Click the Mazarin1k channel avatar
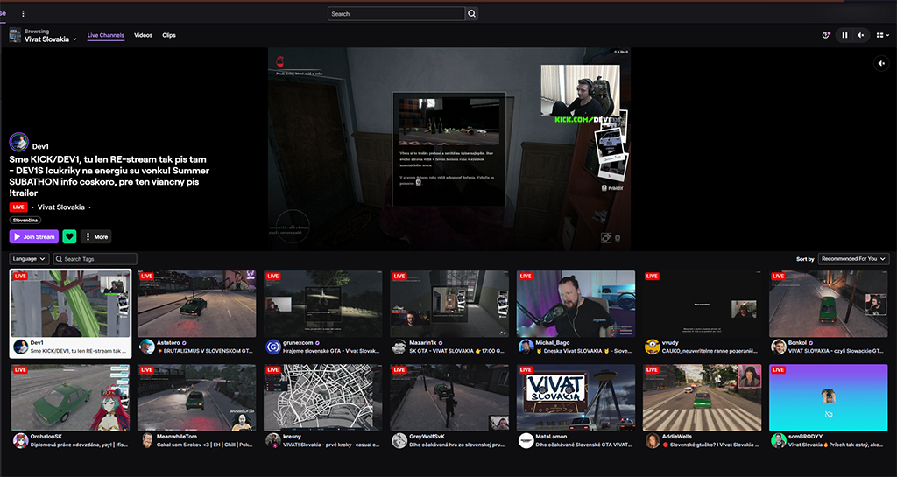This screenshot has width=897, height=477. pyautogui.click(x=399, y=347)
